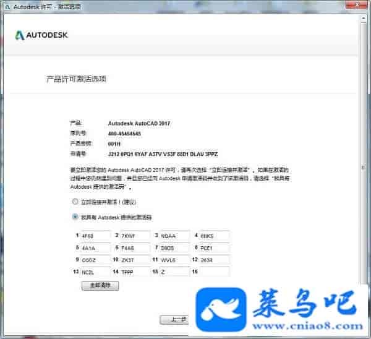The image size is (371, 339).
Task: Click activation code field number 1
Action: pyautogui.click(x=95, y=236)
